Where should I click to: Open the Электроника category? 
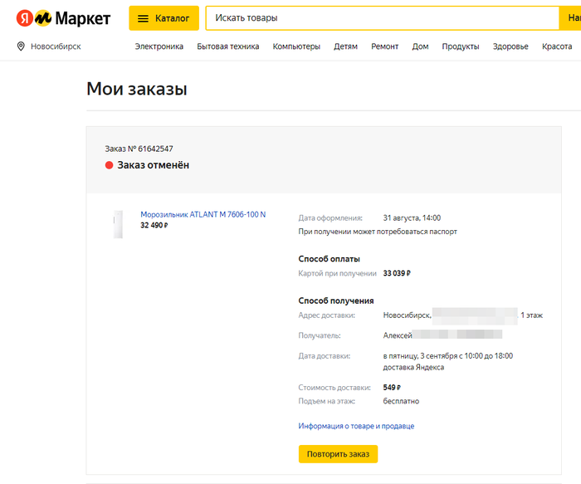159,46
